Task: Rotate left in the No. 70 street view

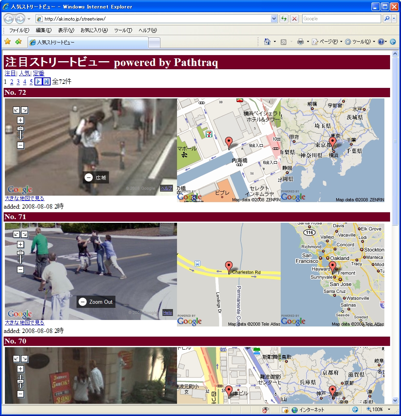Action: (x=17, y=359)
